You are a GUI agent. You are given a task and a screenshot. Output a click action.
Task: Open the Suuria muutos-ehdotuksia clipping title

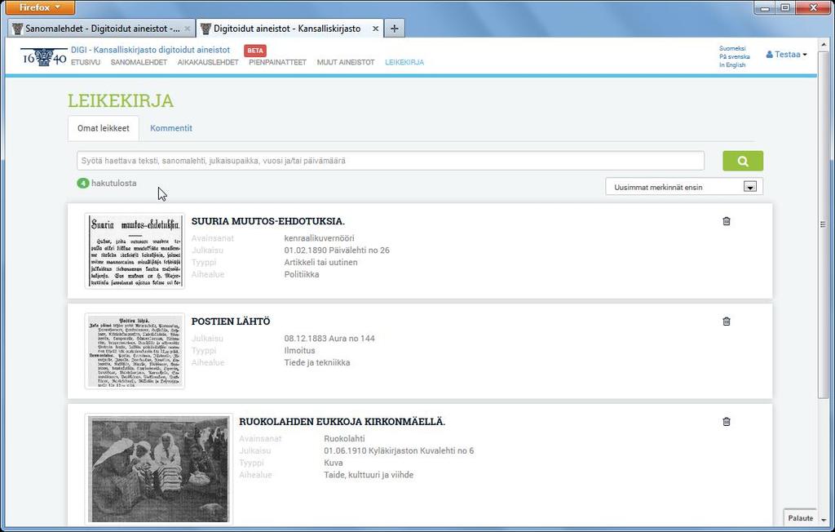pyautogui.click(x=267, y=221)
